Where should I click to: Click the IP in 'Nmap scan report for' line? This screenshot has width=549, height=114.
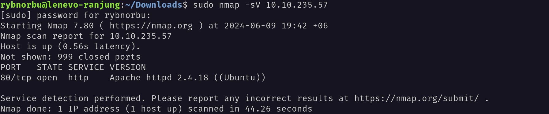tap(141, 36)
